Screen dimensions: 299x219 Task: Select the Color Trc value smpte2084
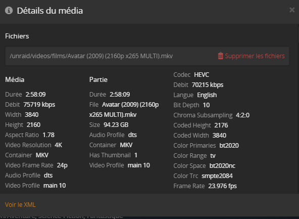pos(217,176)
